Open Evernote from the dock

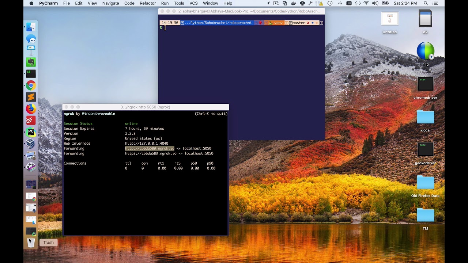point(31,62)
